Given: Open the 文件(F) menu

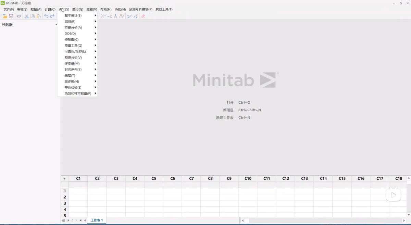Looking at the screenshot, I should click(x=9, y=9).
